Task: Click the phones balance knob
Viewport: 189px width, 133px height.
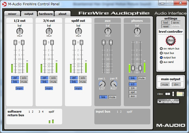Action: click(137, 31)
